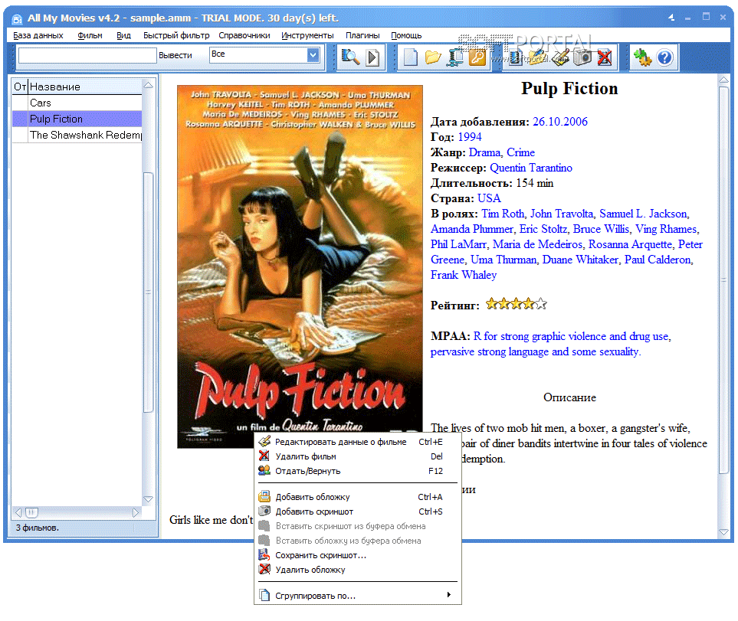The width and height of the screenshot is (738, 621).
Task: Open the 'Фильм' menu
Action: [x=90, y=35]
